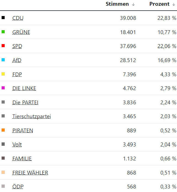
Task: Click the Volt votes value 3.493
Action: coord(129,145)
